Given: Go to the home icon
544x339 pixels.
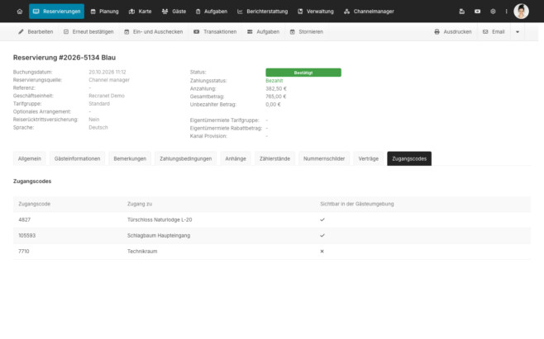Looking at the screenshot, I should (20, 12).
